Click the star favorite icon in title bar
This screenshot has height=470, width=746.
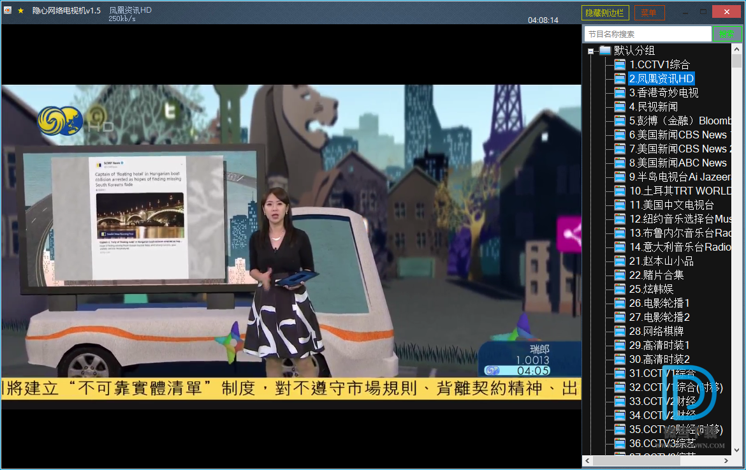pos(20,10)
